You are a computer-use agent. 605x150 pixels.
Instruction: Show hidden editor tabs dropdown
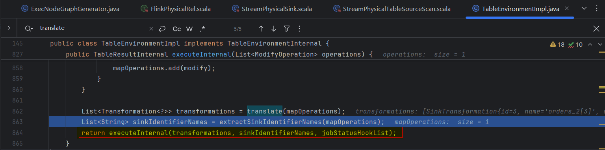pyautogui.click(x=584, y=9)
